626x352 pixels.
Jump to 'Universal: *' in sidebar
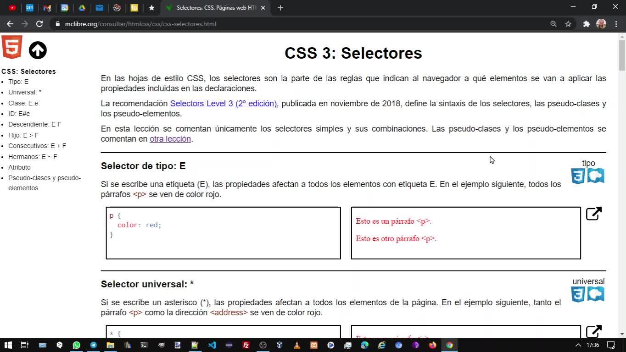[x=25, y=92]
